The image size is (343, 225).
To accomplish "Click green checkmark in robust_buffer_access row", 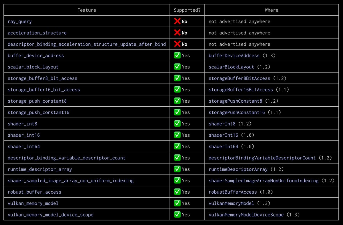I will click(177, 192).
